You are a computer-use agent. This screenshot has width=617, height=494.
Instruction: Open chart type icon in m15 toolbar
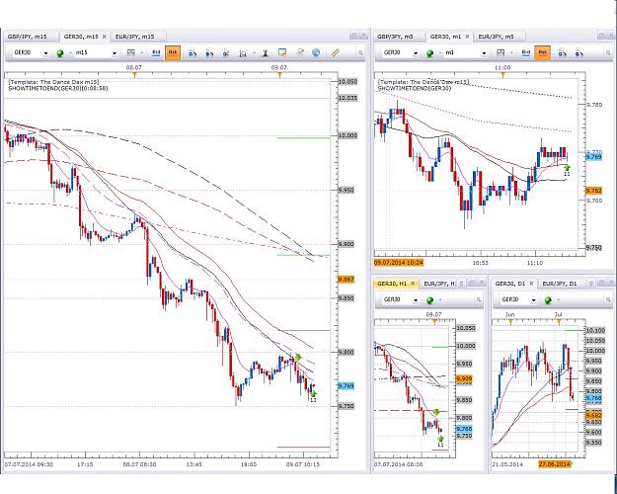pyautogui.click(x=131, y=52)
